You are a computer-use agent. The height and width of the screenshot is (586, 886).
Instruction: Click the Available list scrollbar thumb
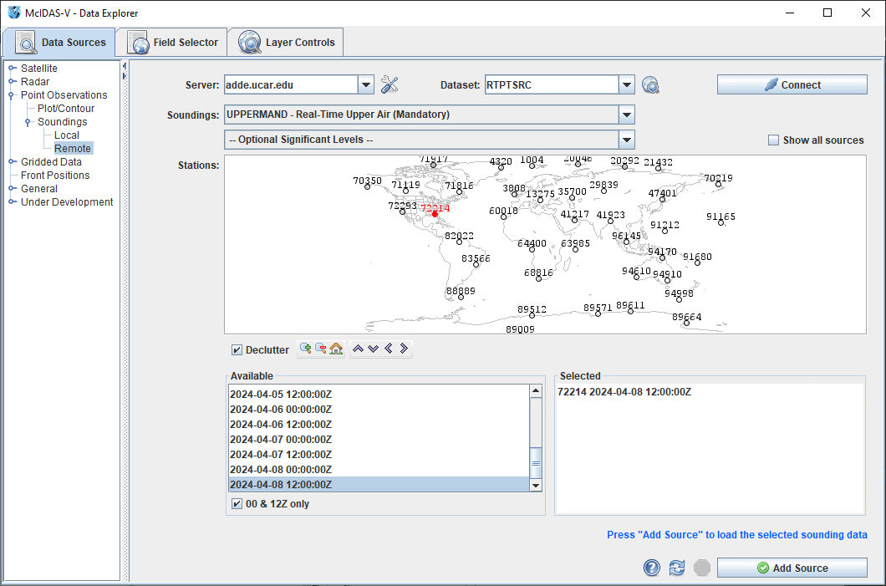(x=536, y=463)
